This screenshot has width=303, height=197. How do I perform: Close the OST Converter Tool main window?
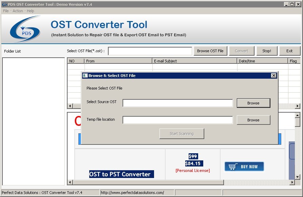pyautogui.click(x=298, y=4)
